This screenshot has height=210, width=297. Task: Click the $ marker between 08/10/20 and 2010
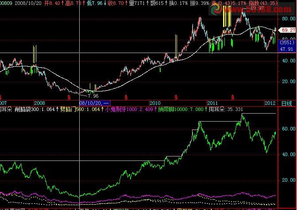point(126,97)
